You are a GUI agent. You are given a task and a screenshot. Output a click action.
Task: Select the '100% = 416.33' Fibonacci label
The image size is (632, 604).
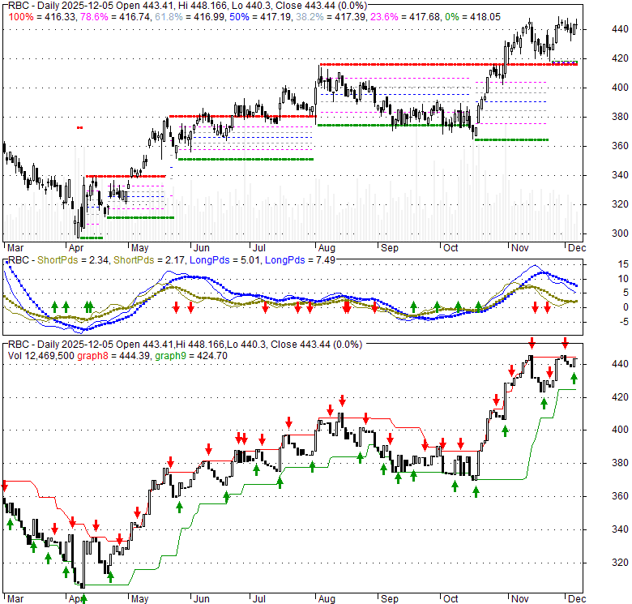point(42,17)
